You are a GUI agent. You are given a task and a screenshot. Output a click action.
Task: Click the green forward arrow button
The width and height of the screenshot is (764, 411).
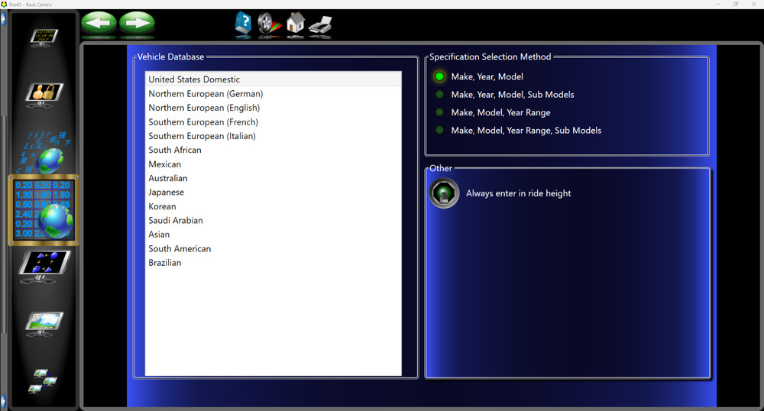137,24
